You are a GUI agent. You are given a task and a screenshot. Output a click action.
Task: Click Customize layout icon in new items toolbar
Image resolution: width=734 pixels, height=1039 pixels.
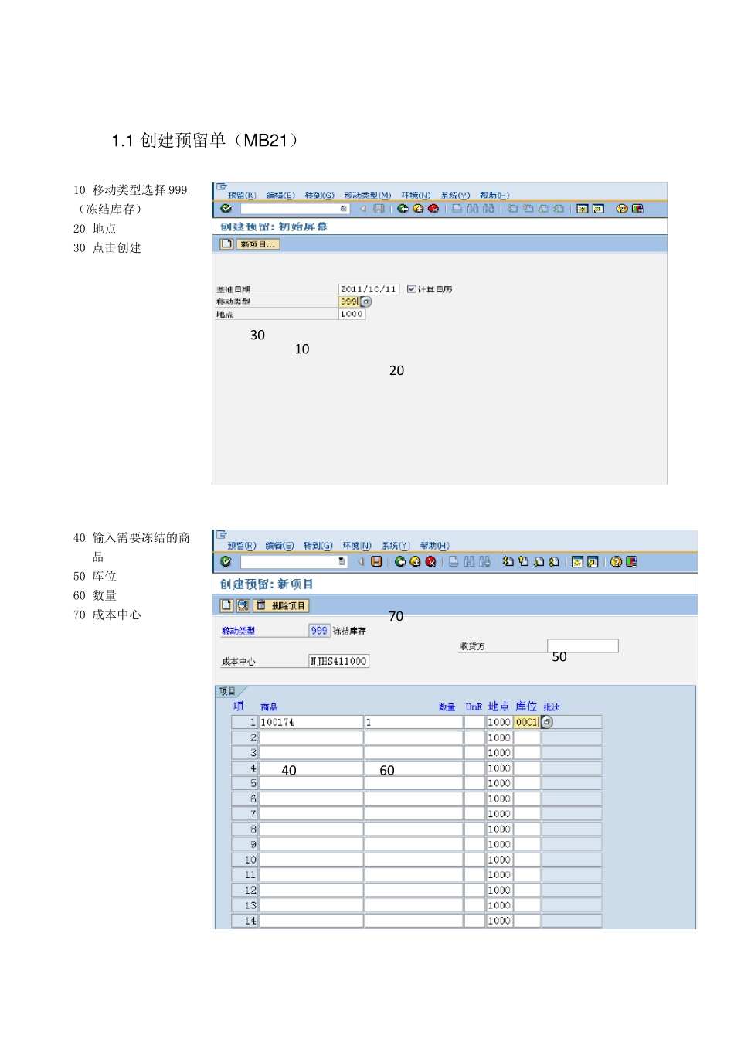(631, 562)
